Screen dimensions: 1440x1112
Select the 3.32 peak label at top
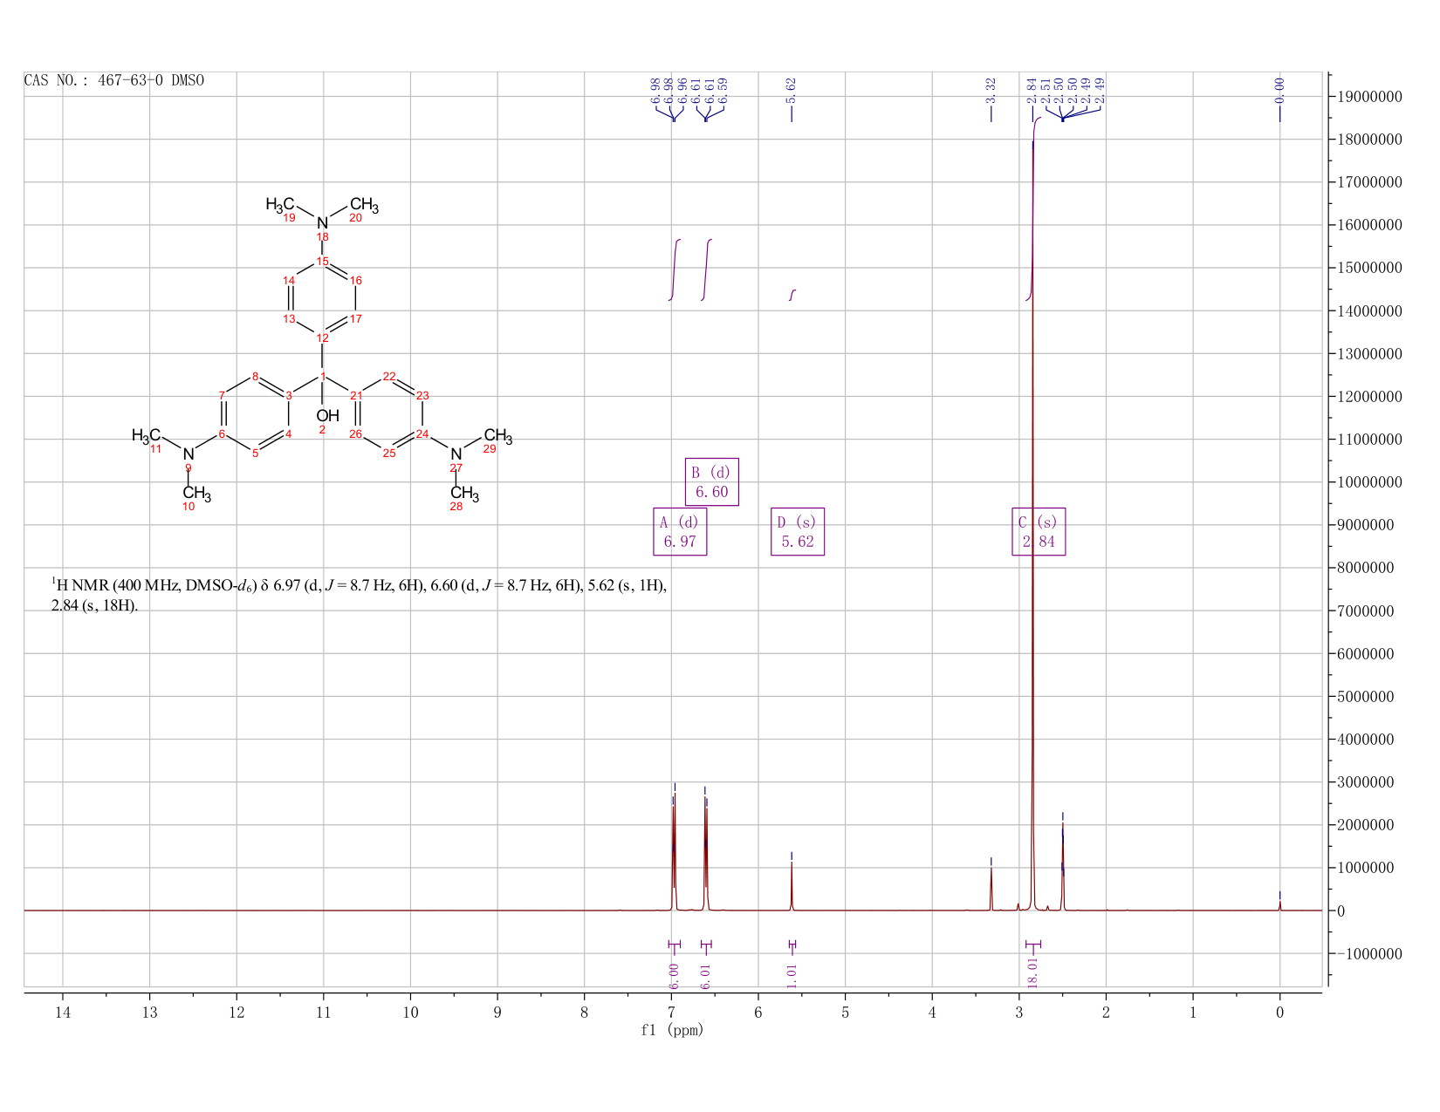point(991,90)
